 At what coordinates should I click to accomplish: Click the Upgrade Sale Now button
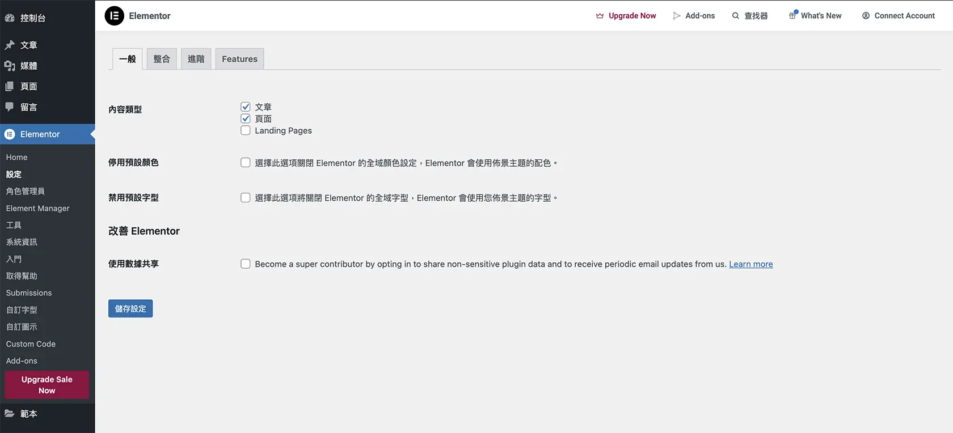coord(47,385)
